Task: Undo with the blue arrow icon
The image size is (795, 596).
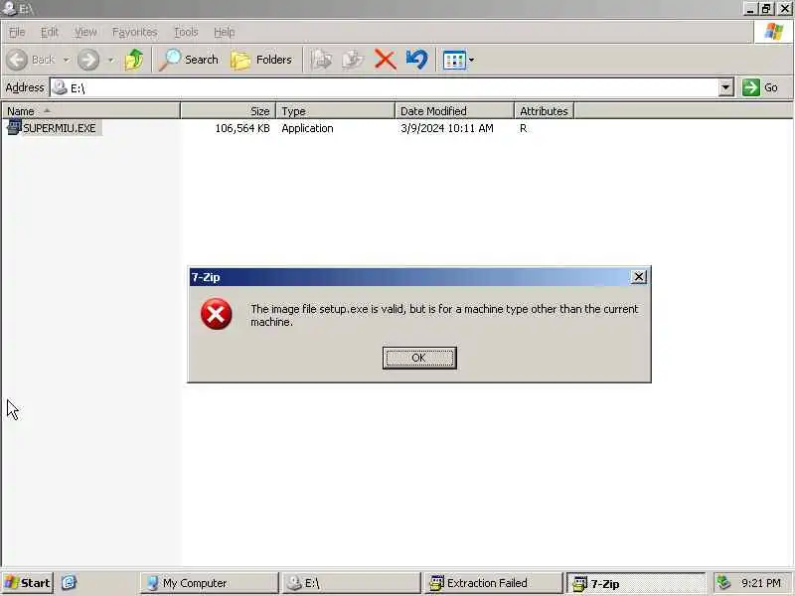Action: pyautogui.click(x=416, y=60)
